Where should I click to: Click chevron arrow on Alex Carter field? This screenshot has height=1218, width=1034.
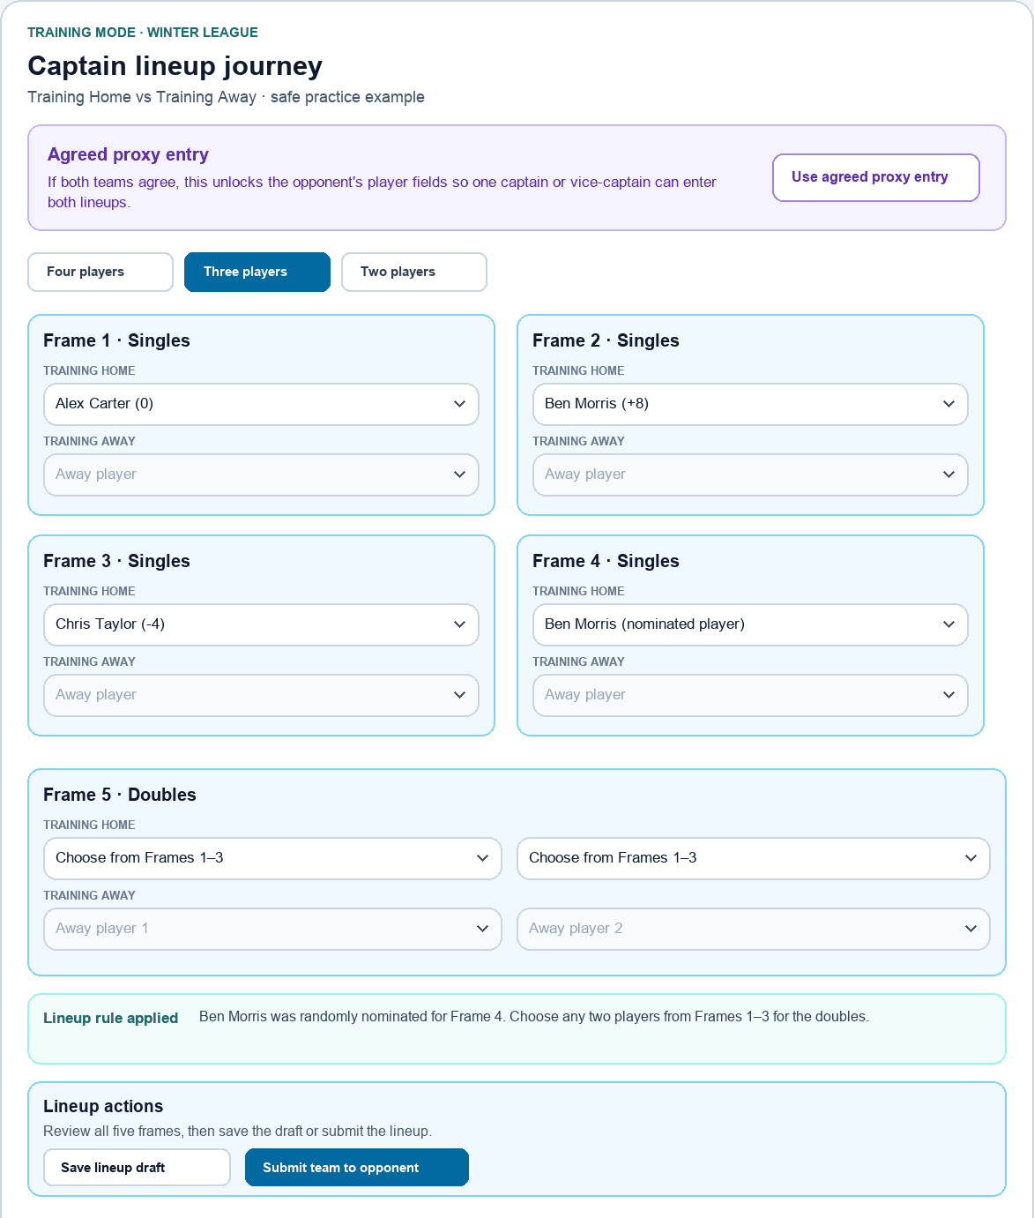pos(459,404)
